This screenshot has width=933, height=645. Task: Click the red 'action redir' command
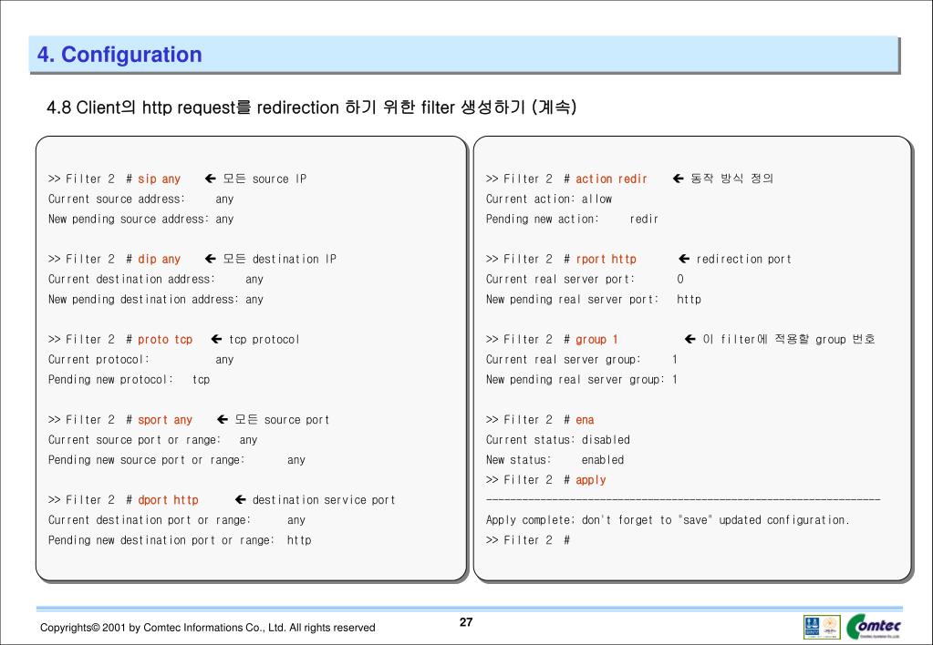coord(611,179)
